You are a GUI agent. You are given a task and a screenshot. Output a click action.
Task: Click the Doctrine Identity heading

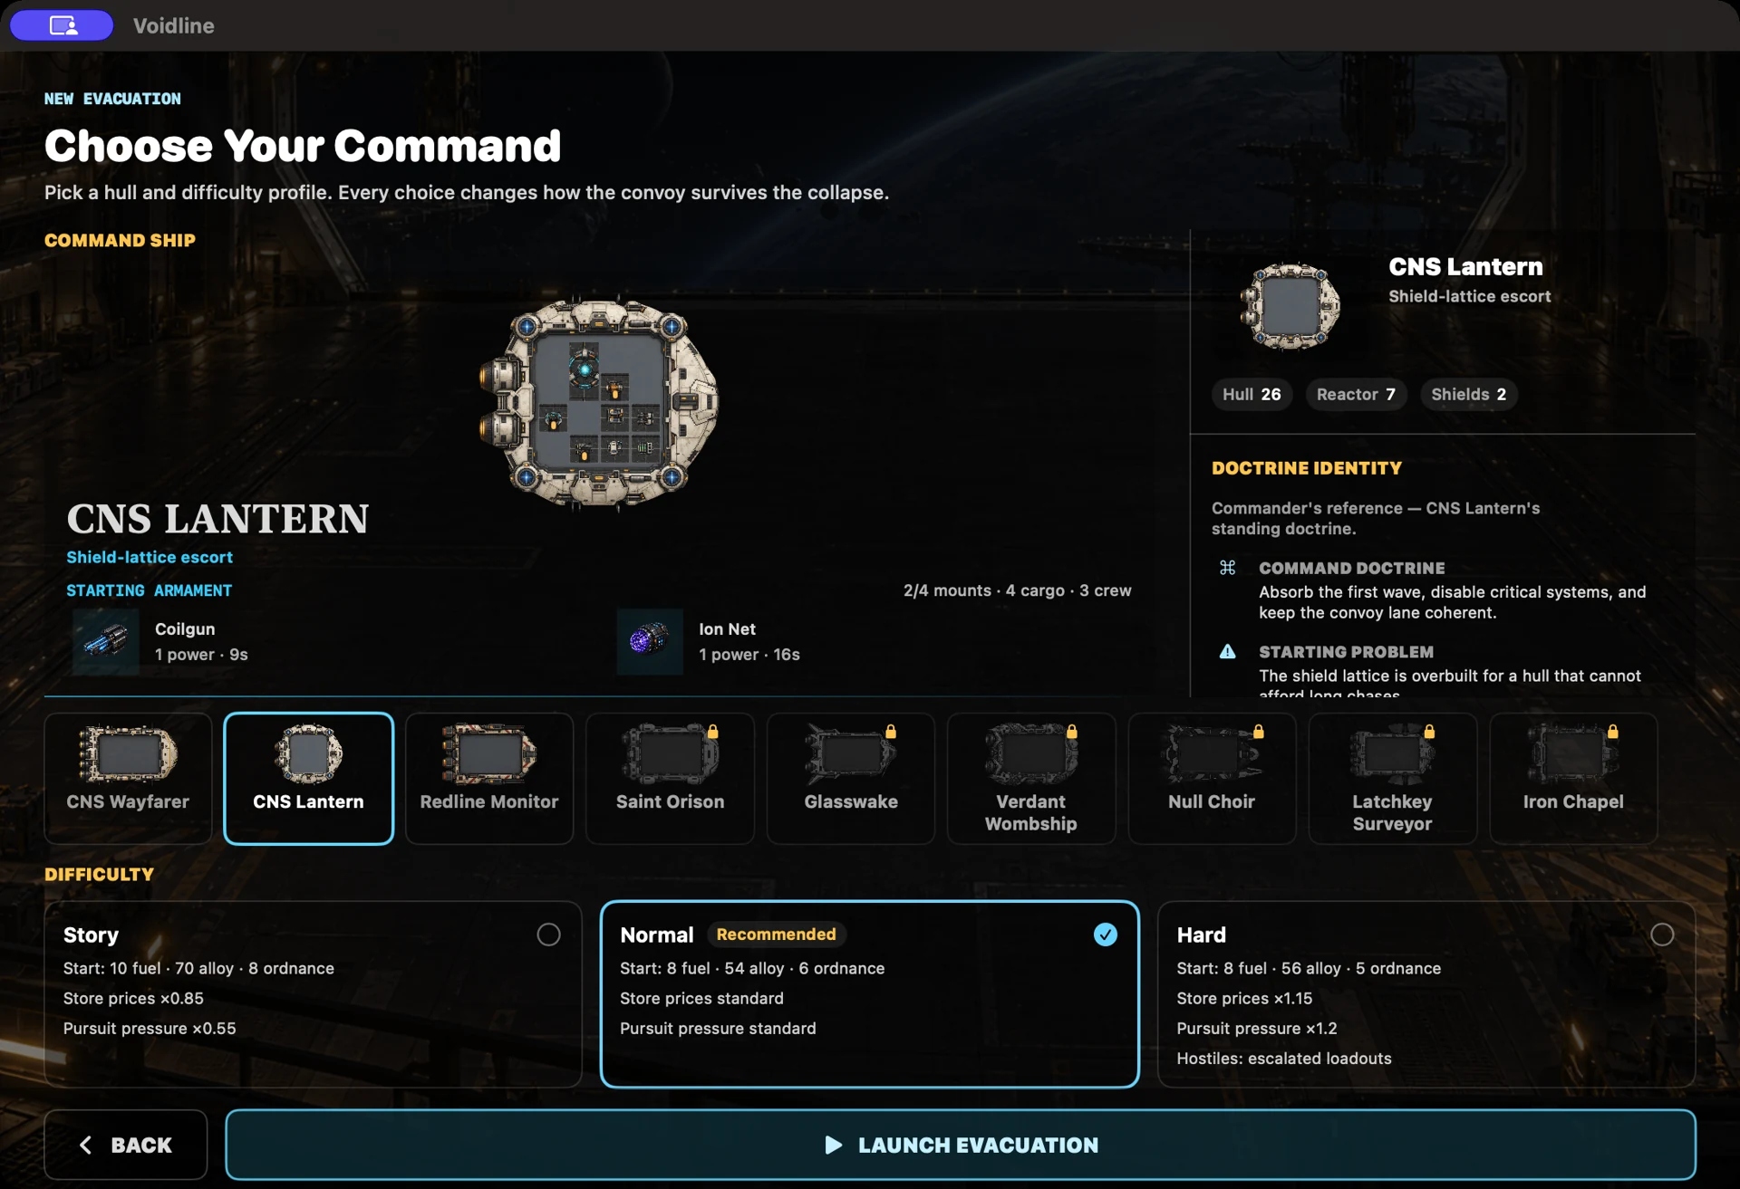point(1306,468)
